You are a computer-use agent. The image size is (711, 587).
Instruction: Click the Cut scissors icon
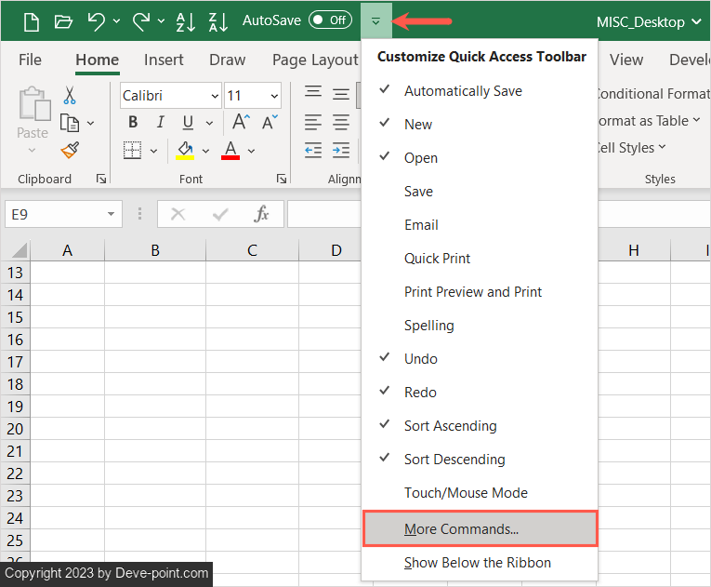70,95
